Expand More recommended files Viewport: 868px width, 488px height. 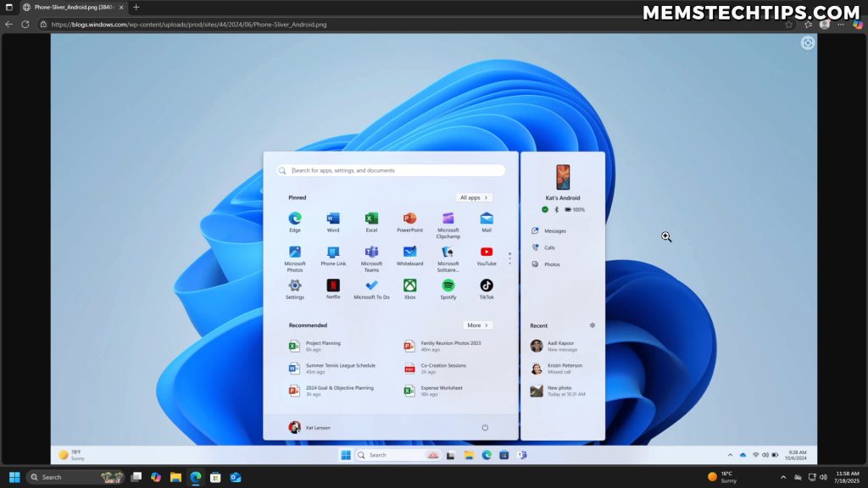(477, 324)
